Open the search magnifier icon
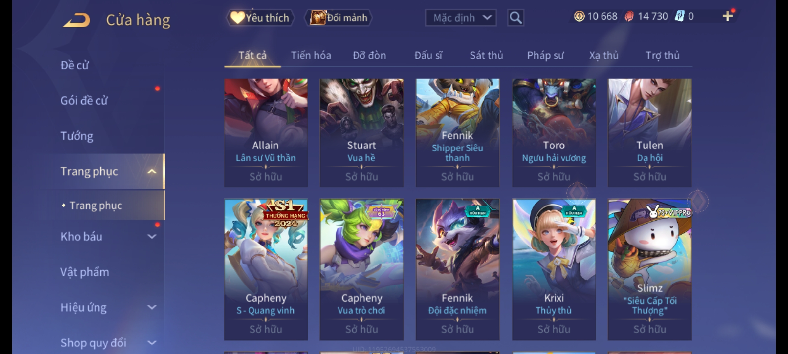This screenshot has width=788, height=354. (x=515, y=18)
